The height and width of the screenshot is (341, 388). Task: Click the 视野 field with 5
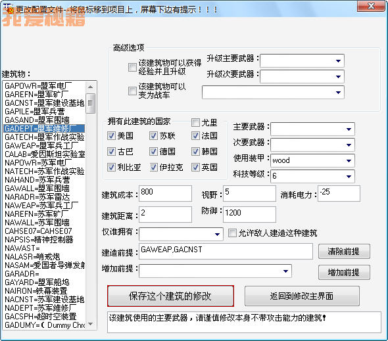[x=249, y=193]
